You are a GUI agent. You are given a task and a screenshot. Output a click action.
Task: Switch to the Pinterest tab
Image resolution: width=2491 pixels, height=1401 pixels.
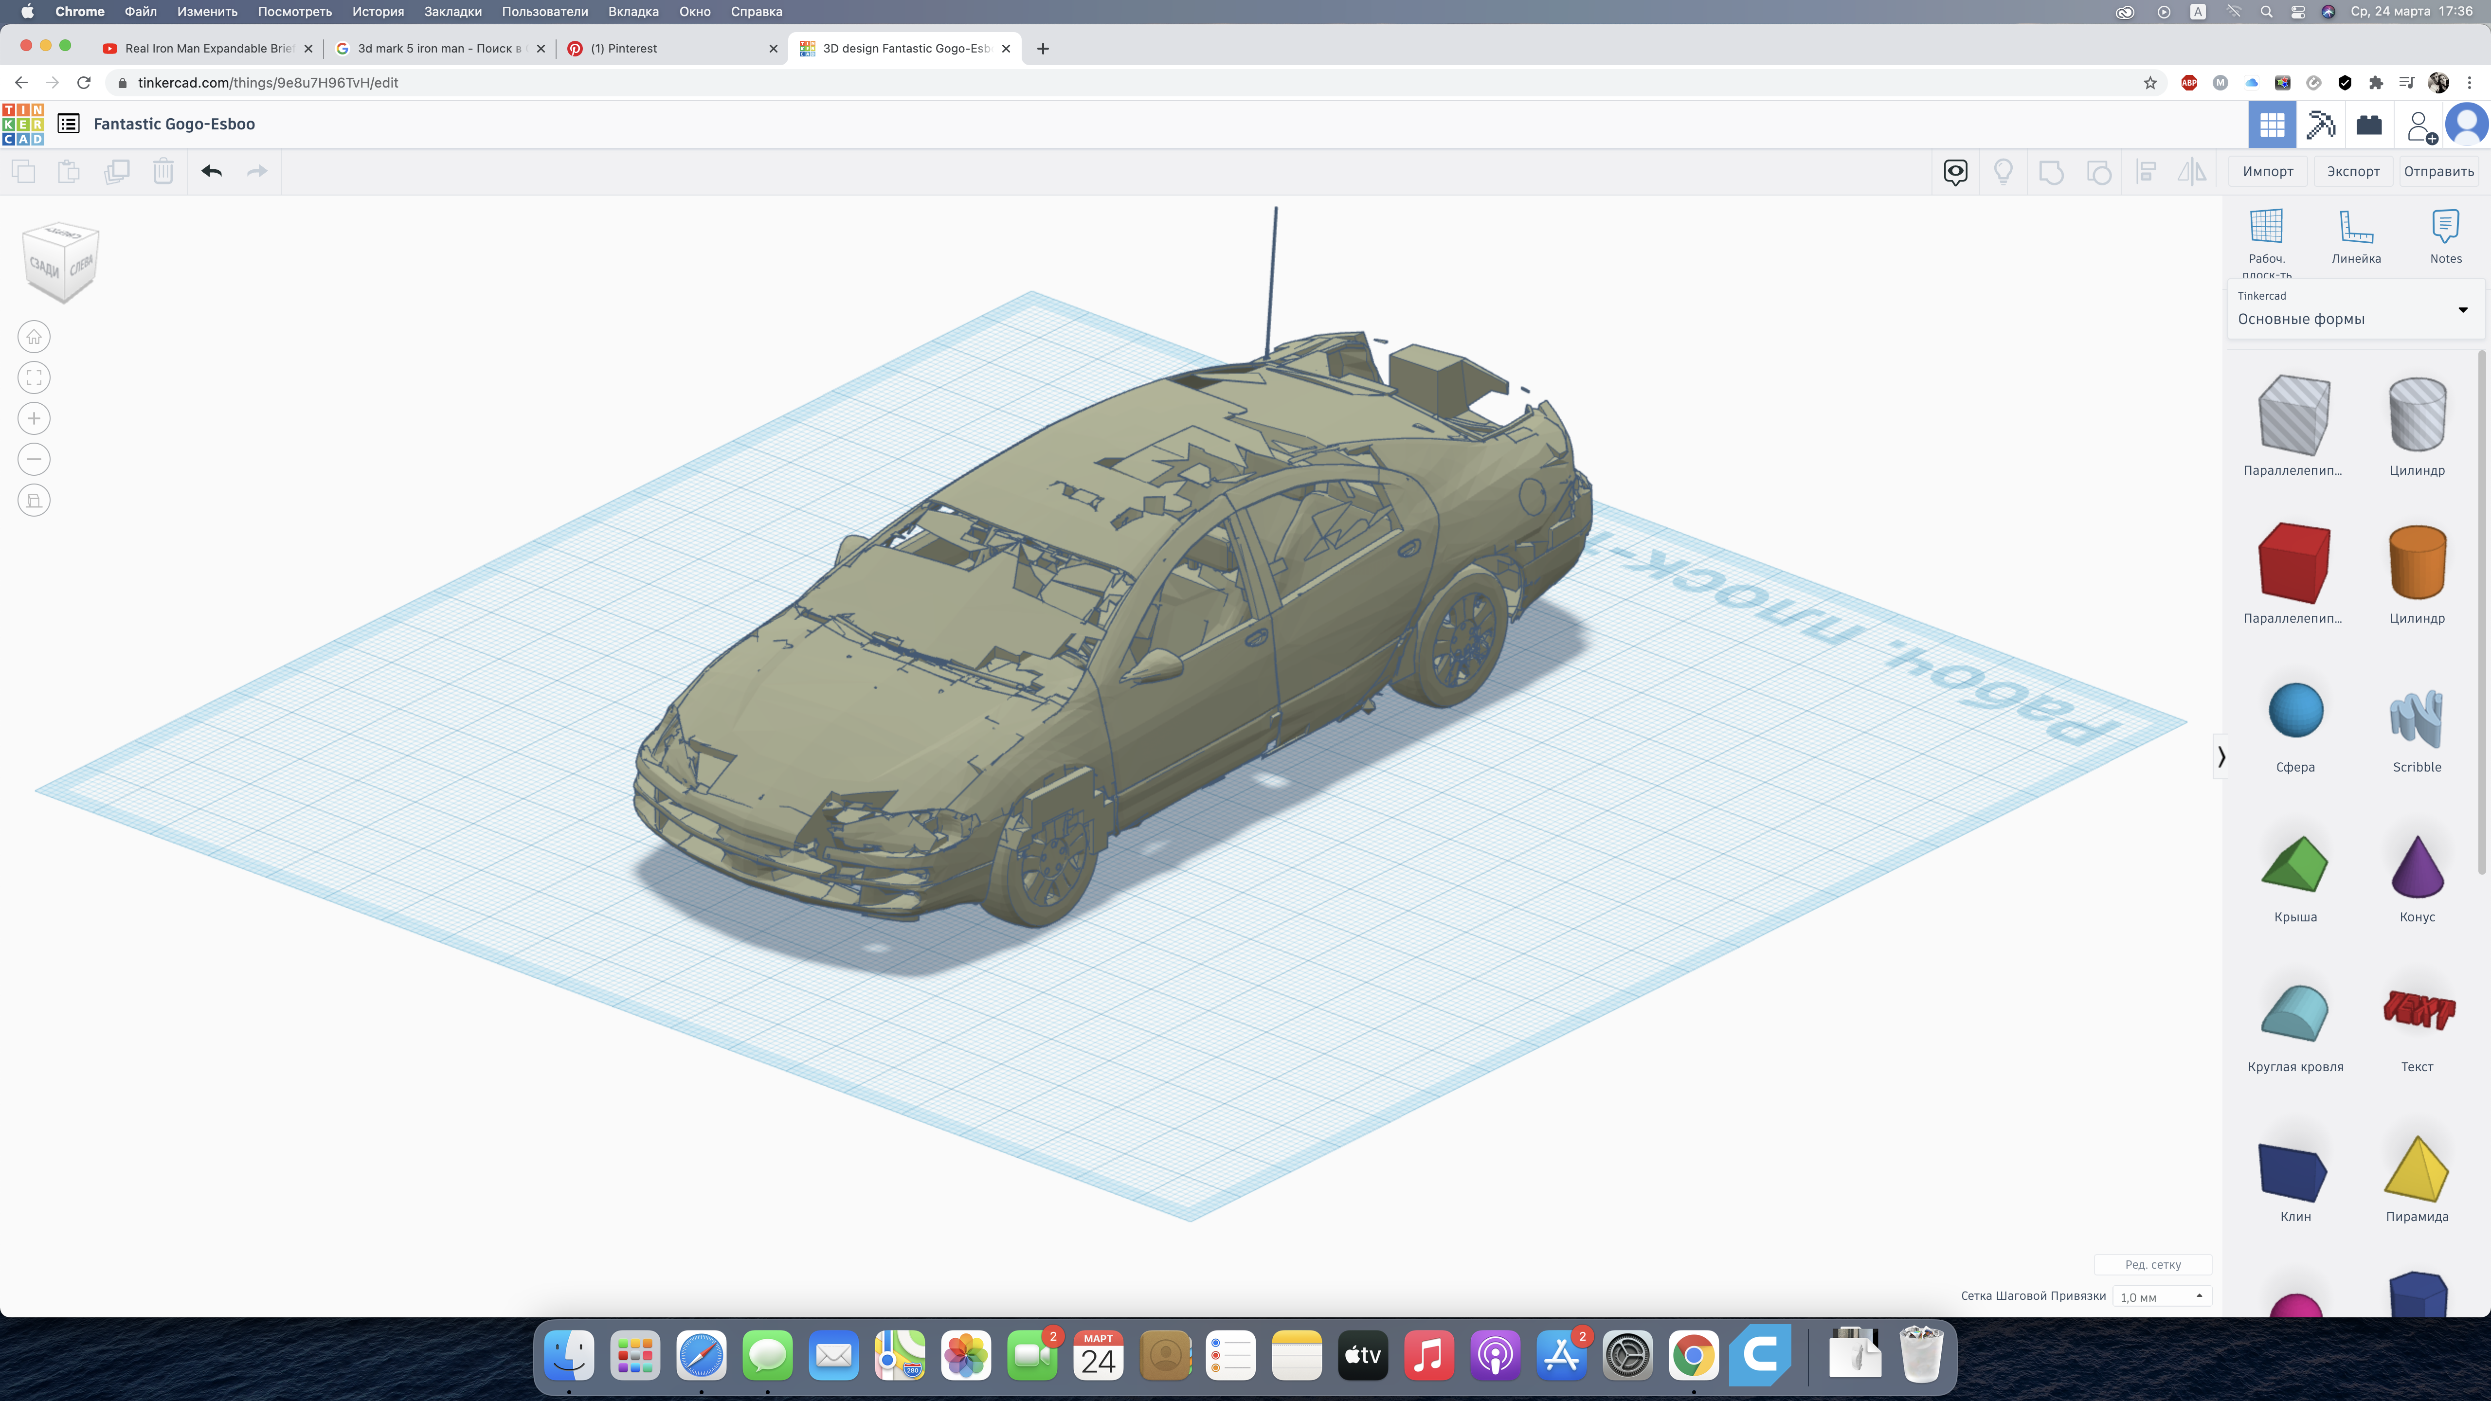(672, 48)
